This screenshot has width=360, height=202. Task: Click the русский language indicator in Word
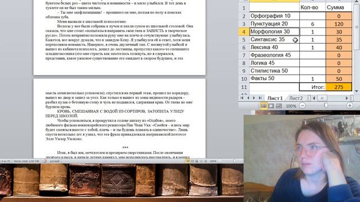point(55,161)
